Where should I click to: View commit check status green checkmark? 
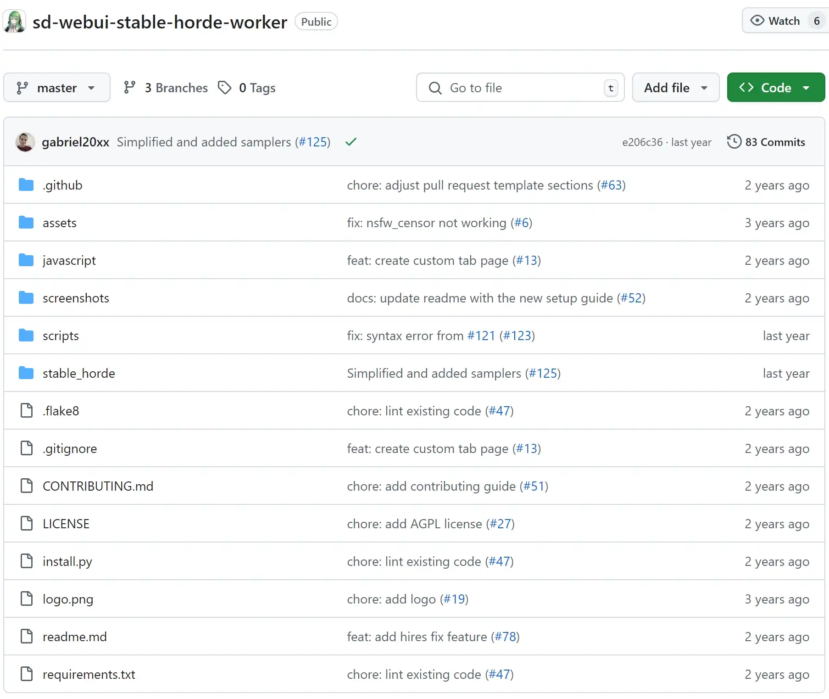[351, 142]
